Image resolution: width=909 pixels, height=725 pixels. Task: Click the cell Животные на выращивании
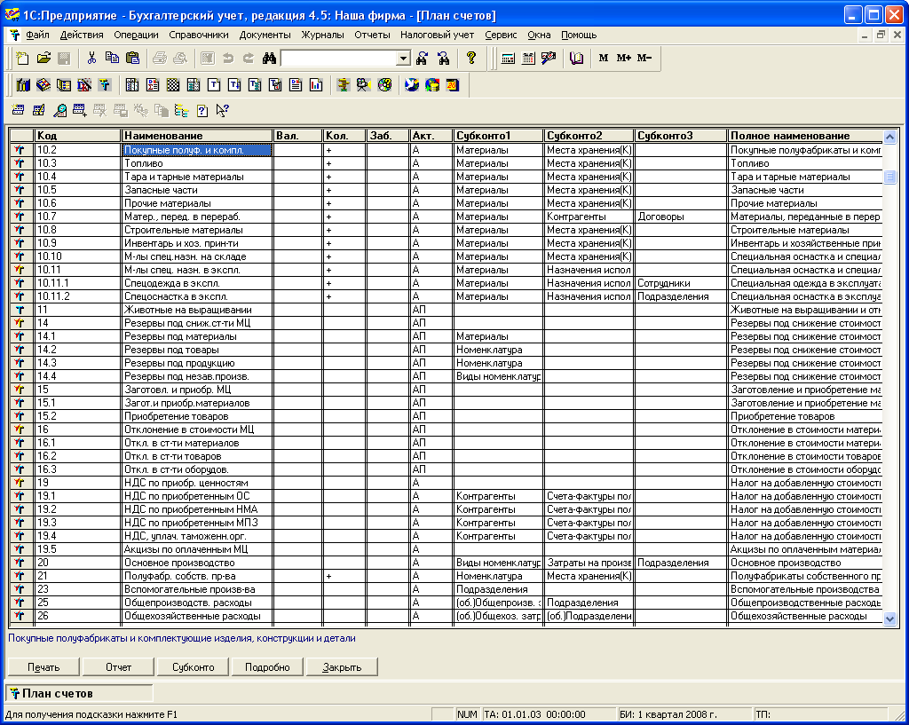197,310
